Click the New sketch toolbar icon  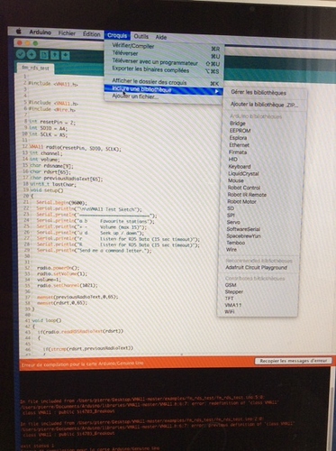pos(44,55)
